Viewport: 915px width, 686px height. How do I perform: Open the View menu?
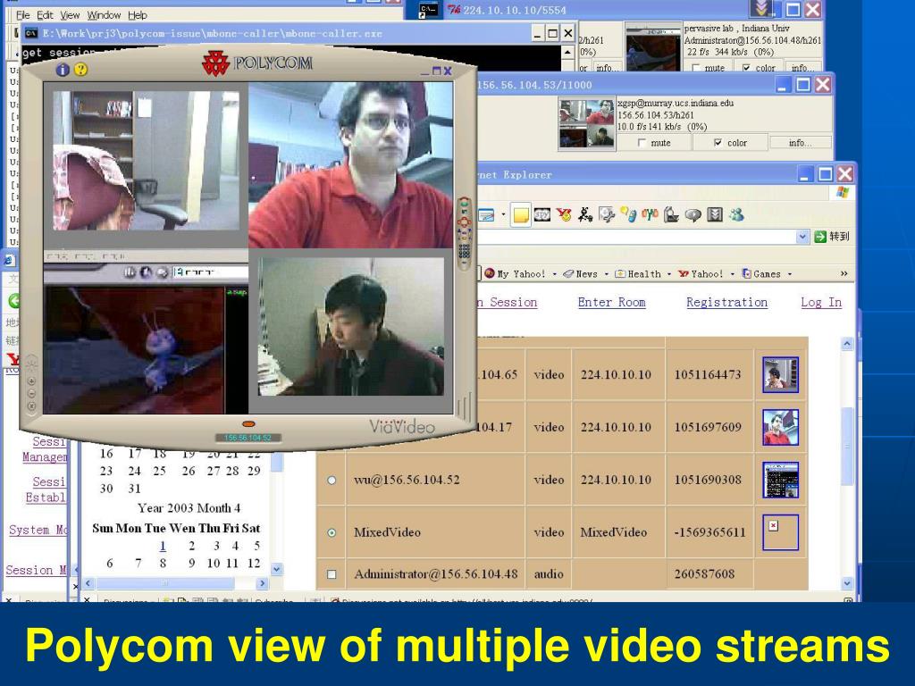70,15
